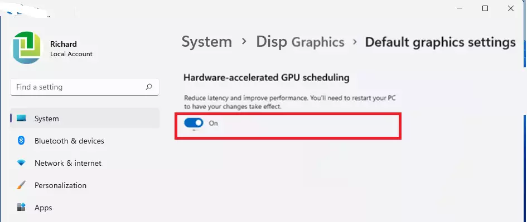Click the magnifier search icon

coord(149,87)
